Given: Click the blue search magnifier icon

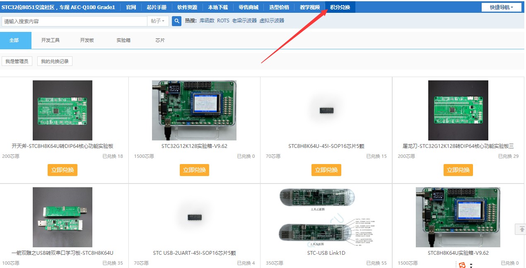Looking at the screenshot, I should 176,21.
